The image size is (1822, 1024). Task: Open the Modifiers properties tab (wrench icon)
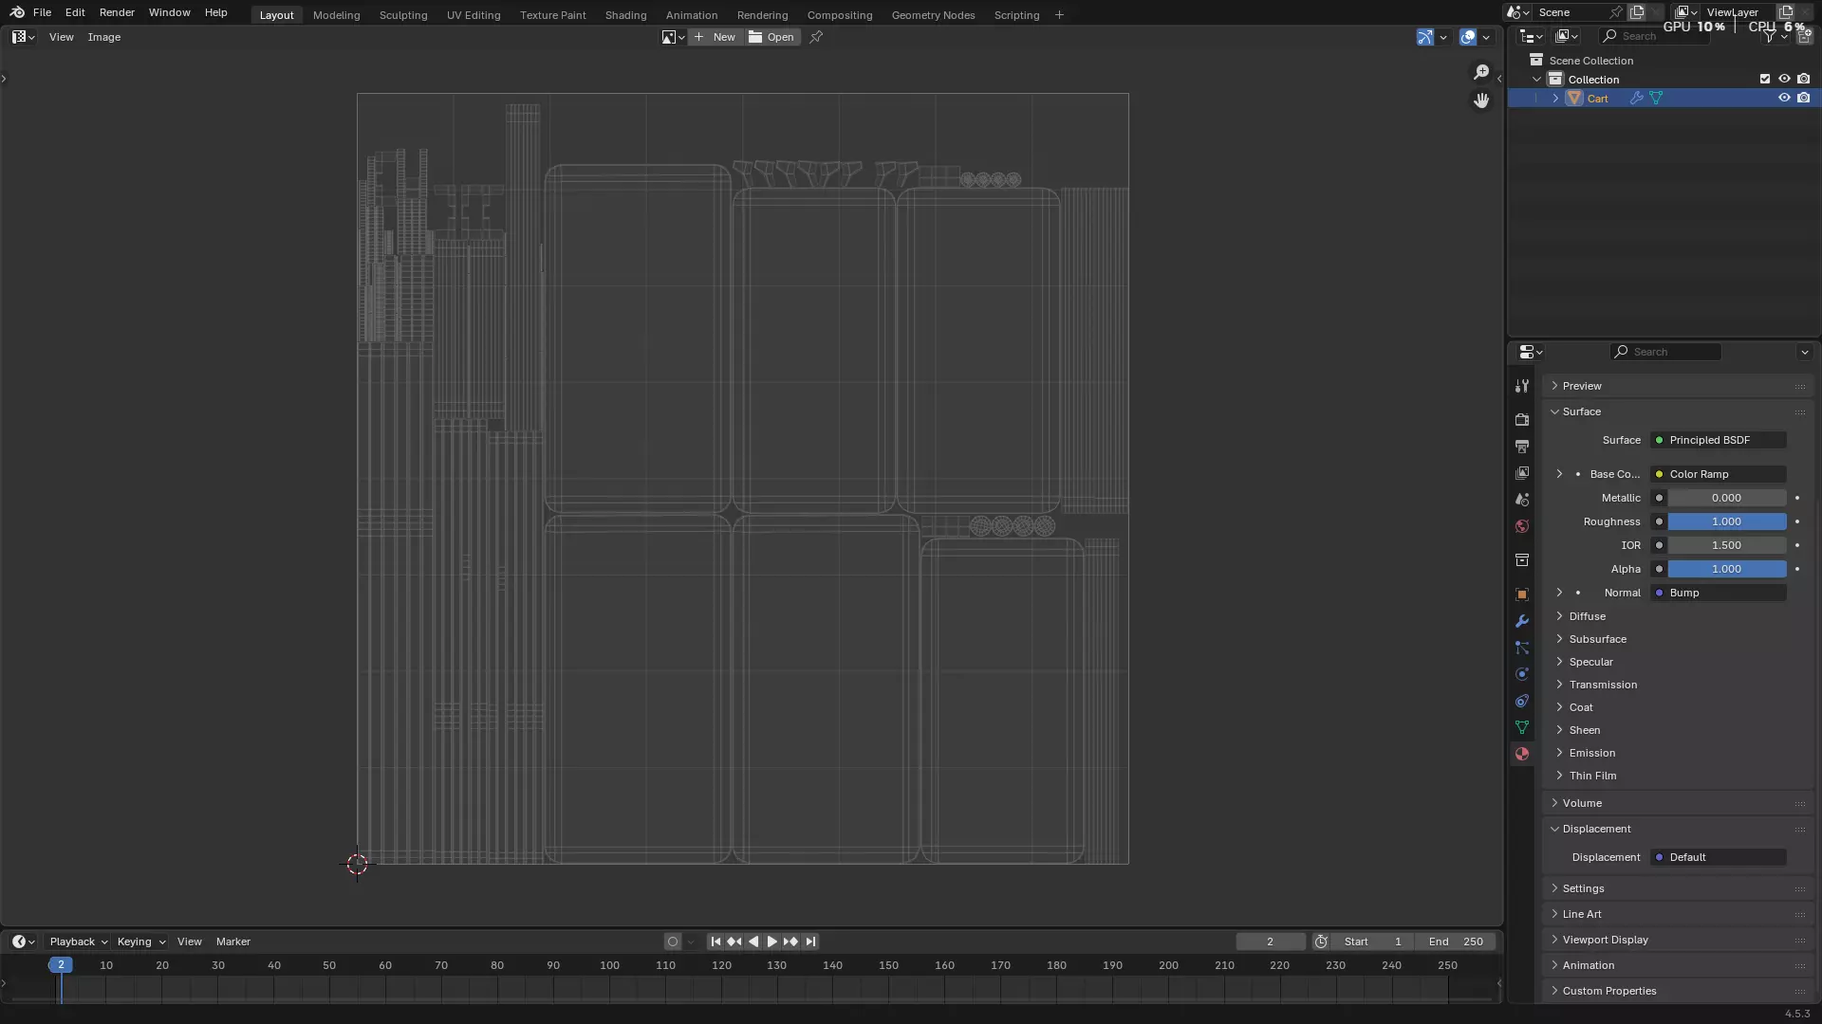1522,621
